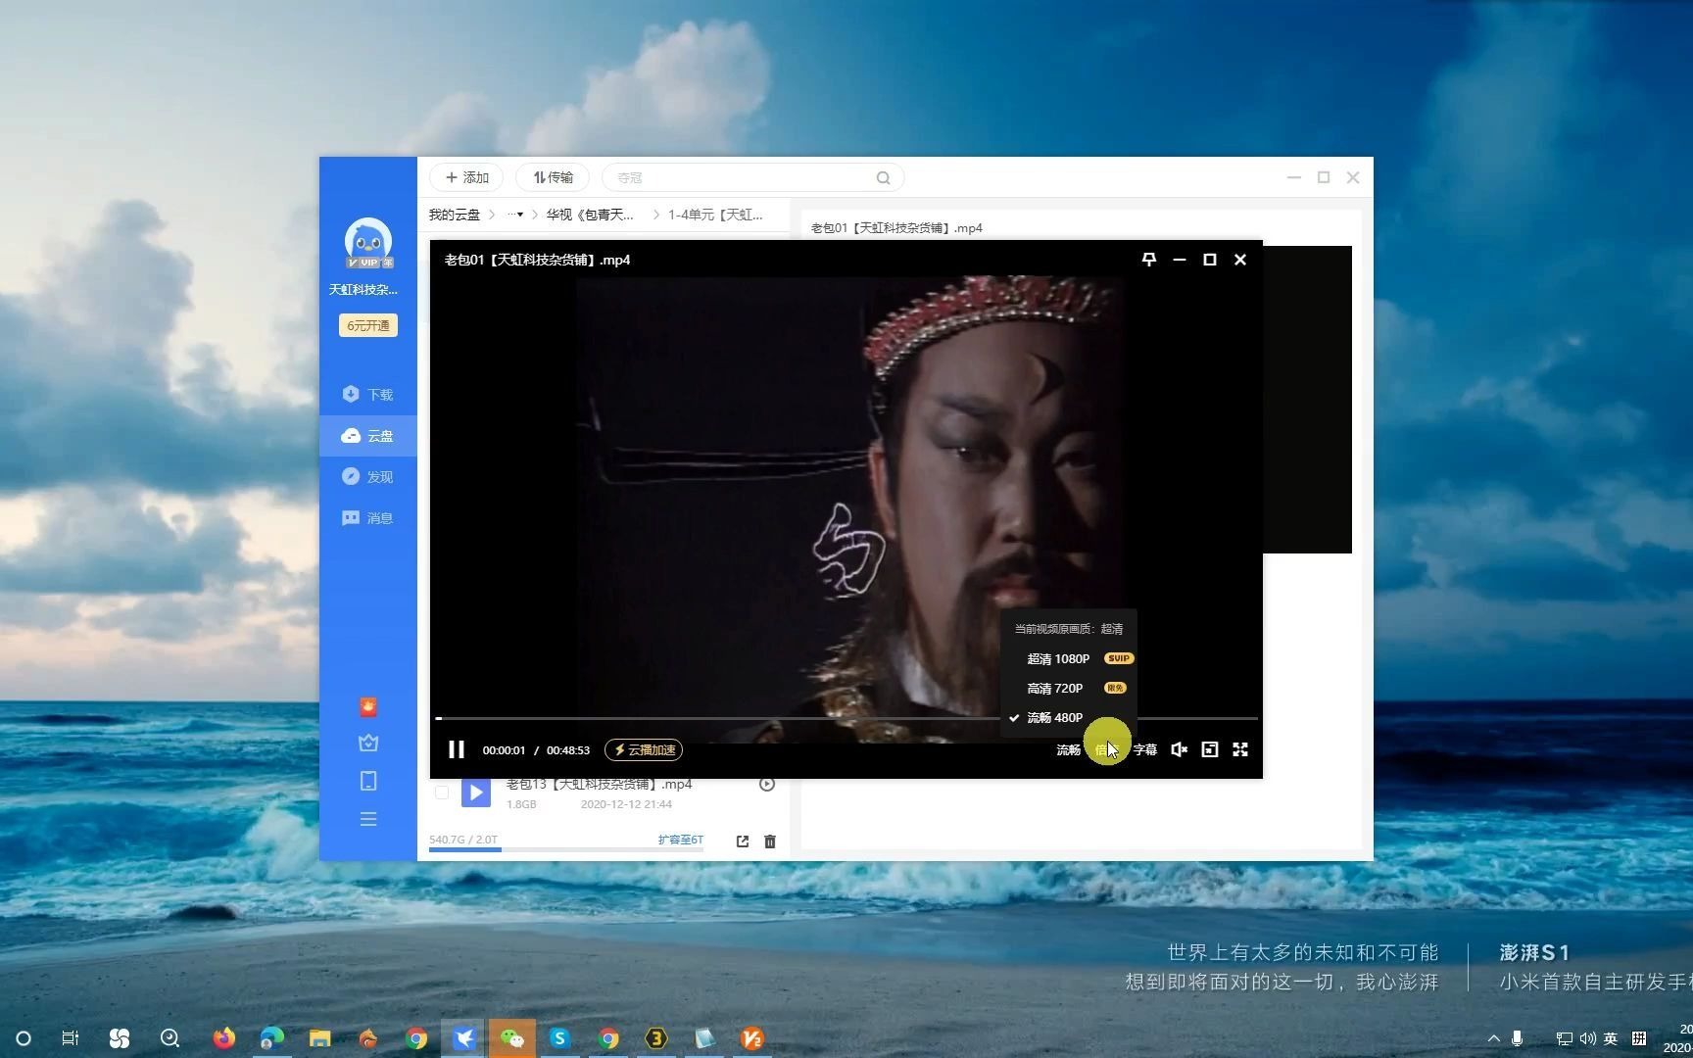Click the 云播加速 cloud acceleration button
Screen dimensions: 1693x1058
tap(644, 750)
